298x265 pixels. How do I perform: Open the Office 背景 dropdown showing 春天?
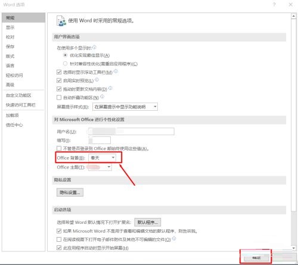click(x=102, y=158)
